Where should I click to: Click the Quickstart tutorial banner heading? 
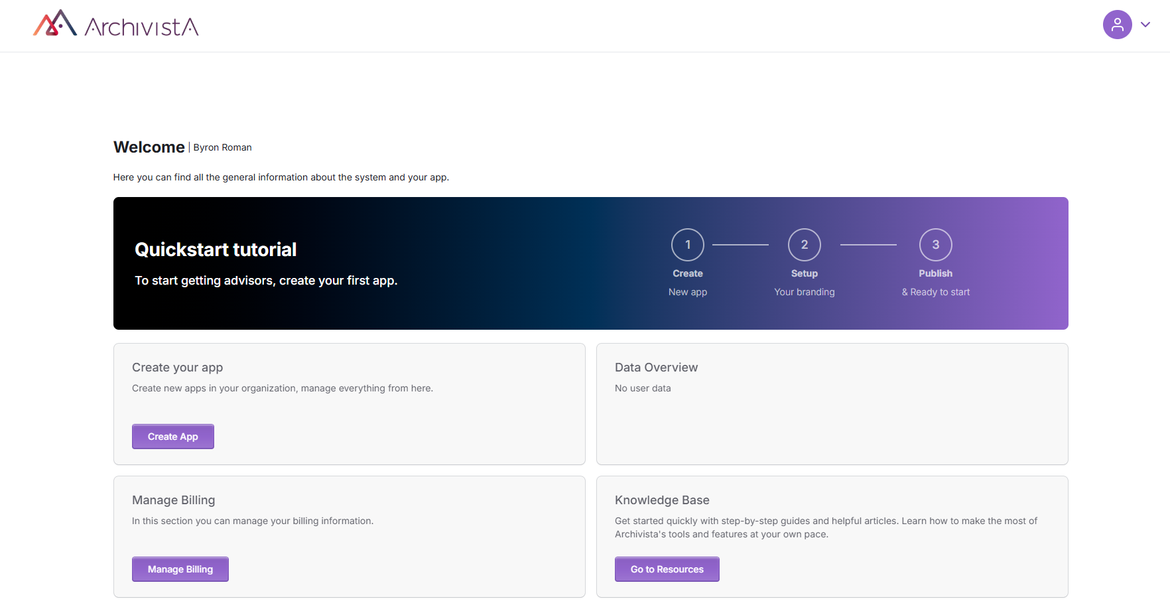tap(216, 249)
